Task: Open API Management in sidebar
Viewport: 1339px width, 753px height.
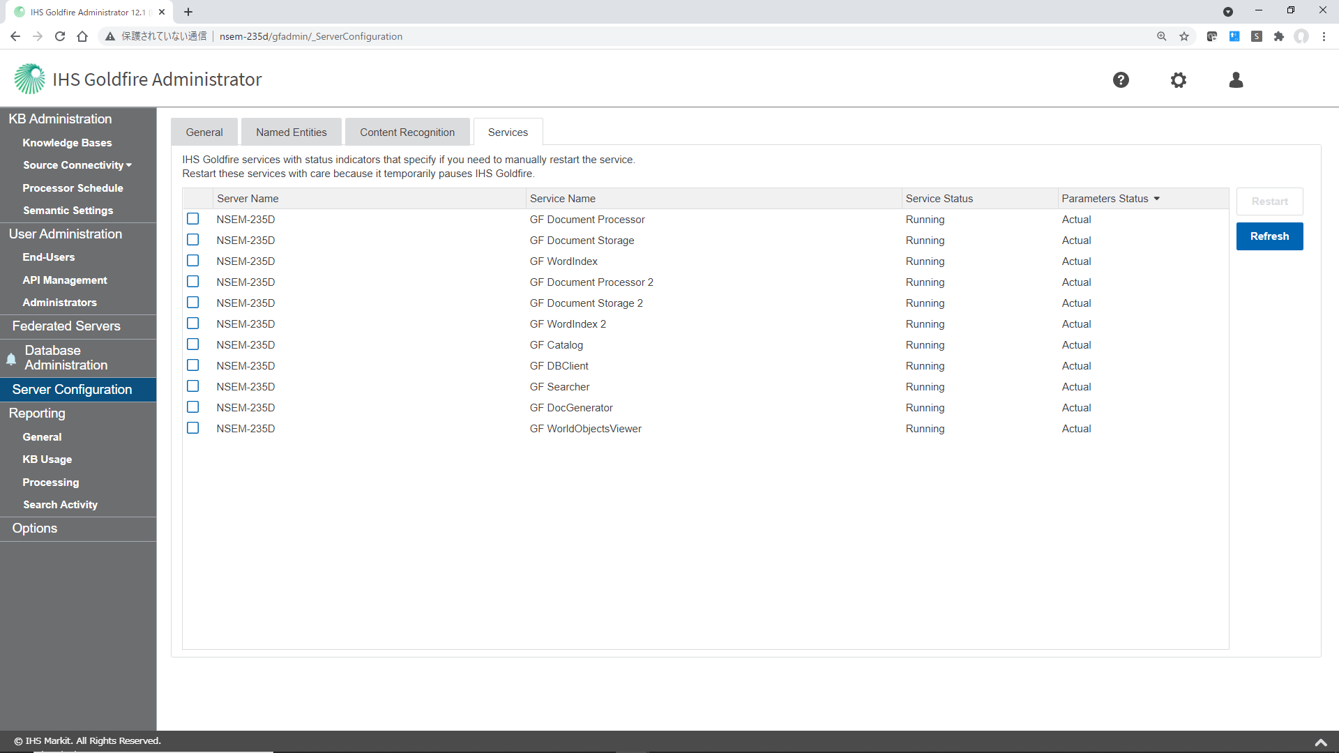Action: pyautogui.click(x=65, y=280)
